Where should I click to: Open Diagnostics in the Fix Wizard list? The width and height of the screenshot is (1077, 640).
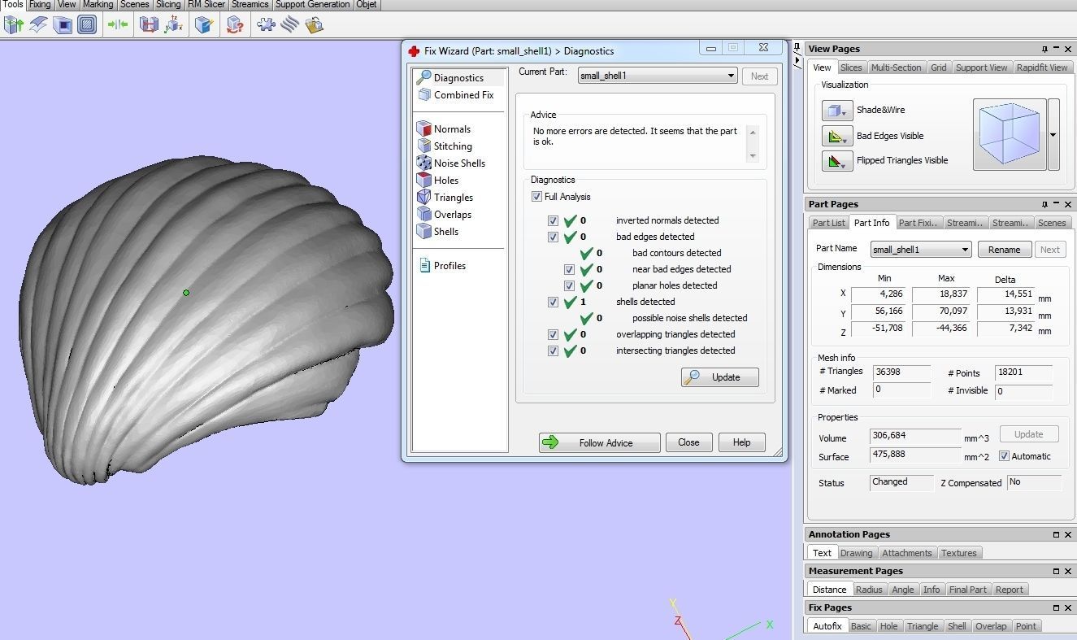click(x=458, y=78)
